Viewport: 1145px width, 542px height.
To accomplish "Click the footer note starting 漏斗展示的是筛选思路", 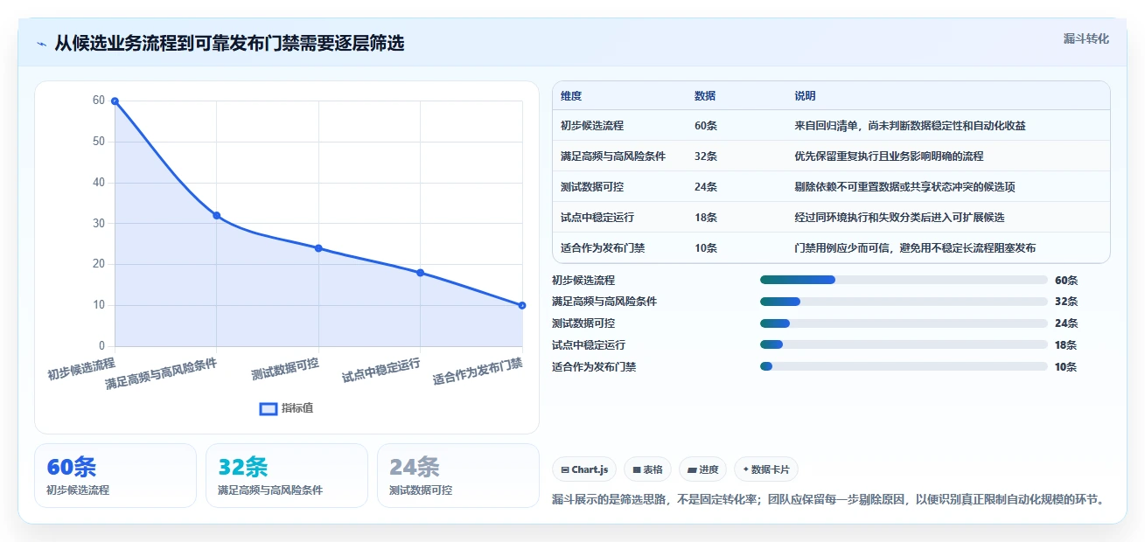I will coord(827,500).
